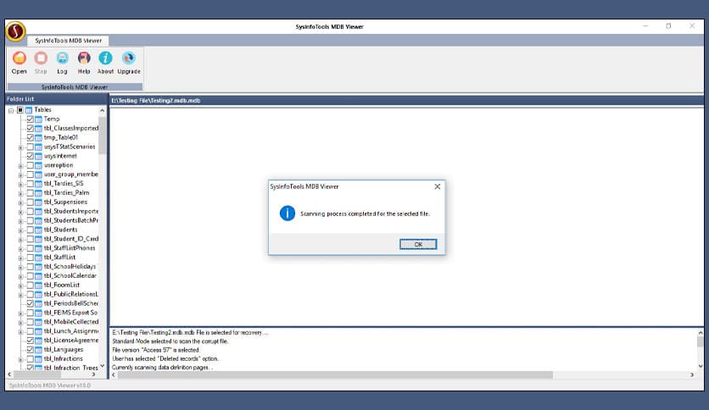Click table icon beside tbl_SchoolHolidays
This screenshot has width=709, height=410.
pyautogui.click(x=38, y=266)
